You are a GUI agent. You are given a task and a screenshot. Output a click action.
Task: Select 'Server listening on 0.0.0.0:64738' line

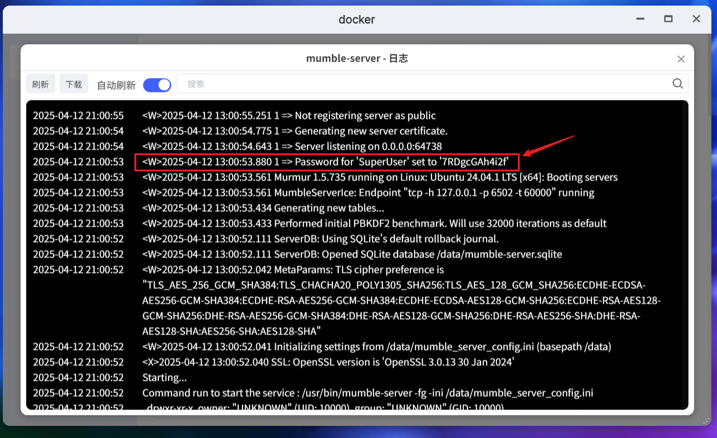(x=292, y=146)
